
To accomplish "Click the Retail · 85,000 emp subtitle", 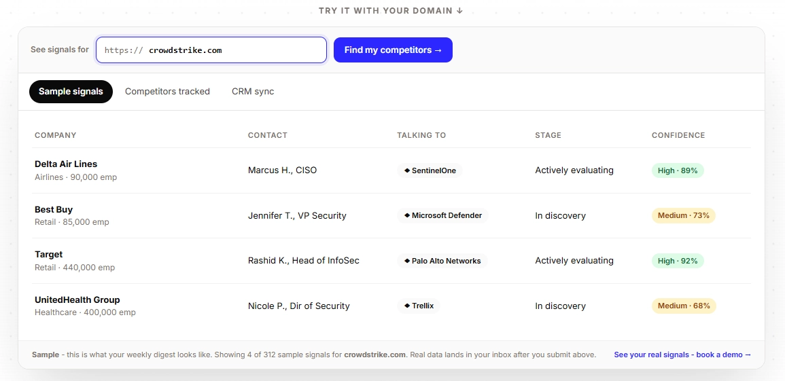I will pos(71,222).
